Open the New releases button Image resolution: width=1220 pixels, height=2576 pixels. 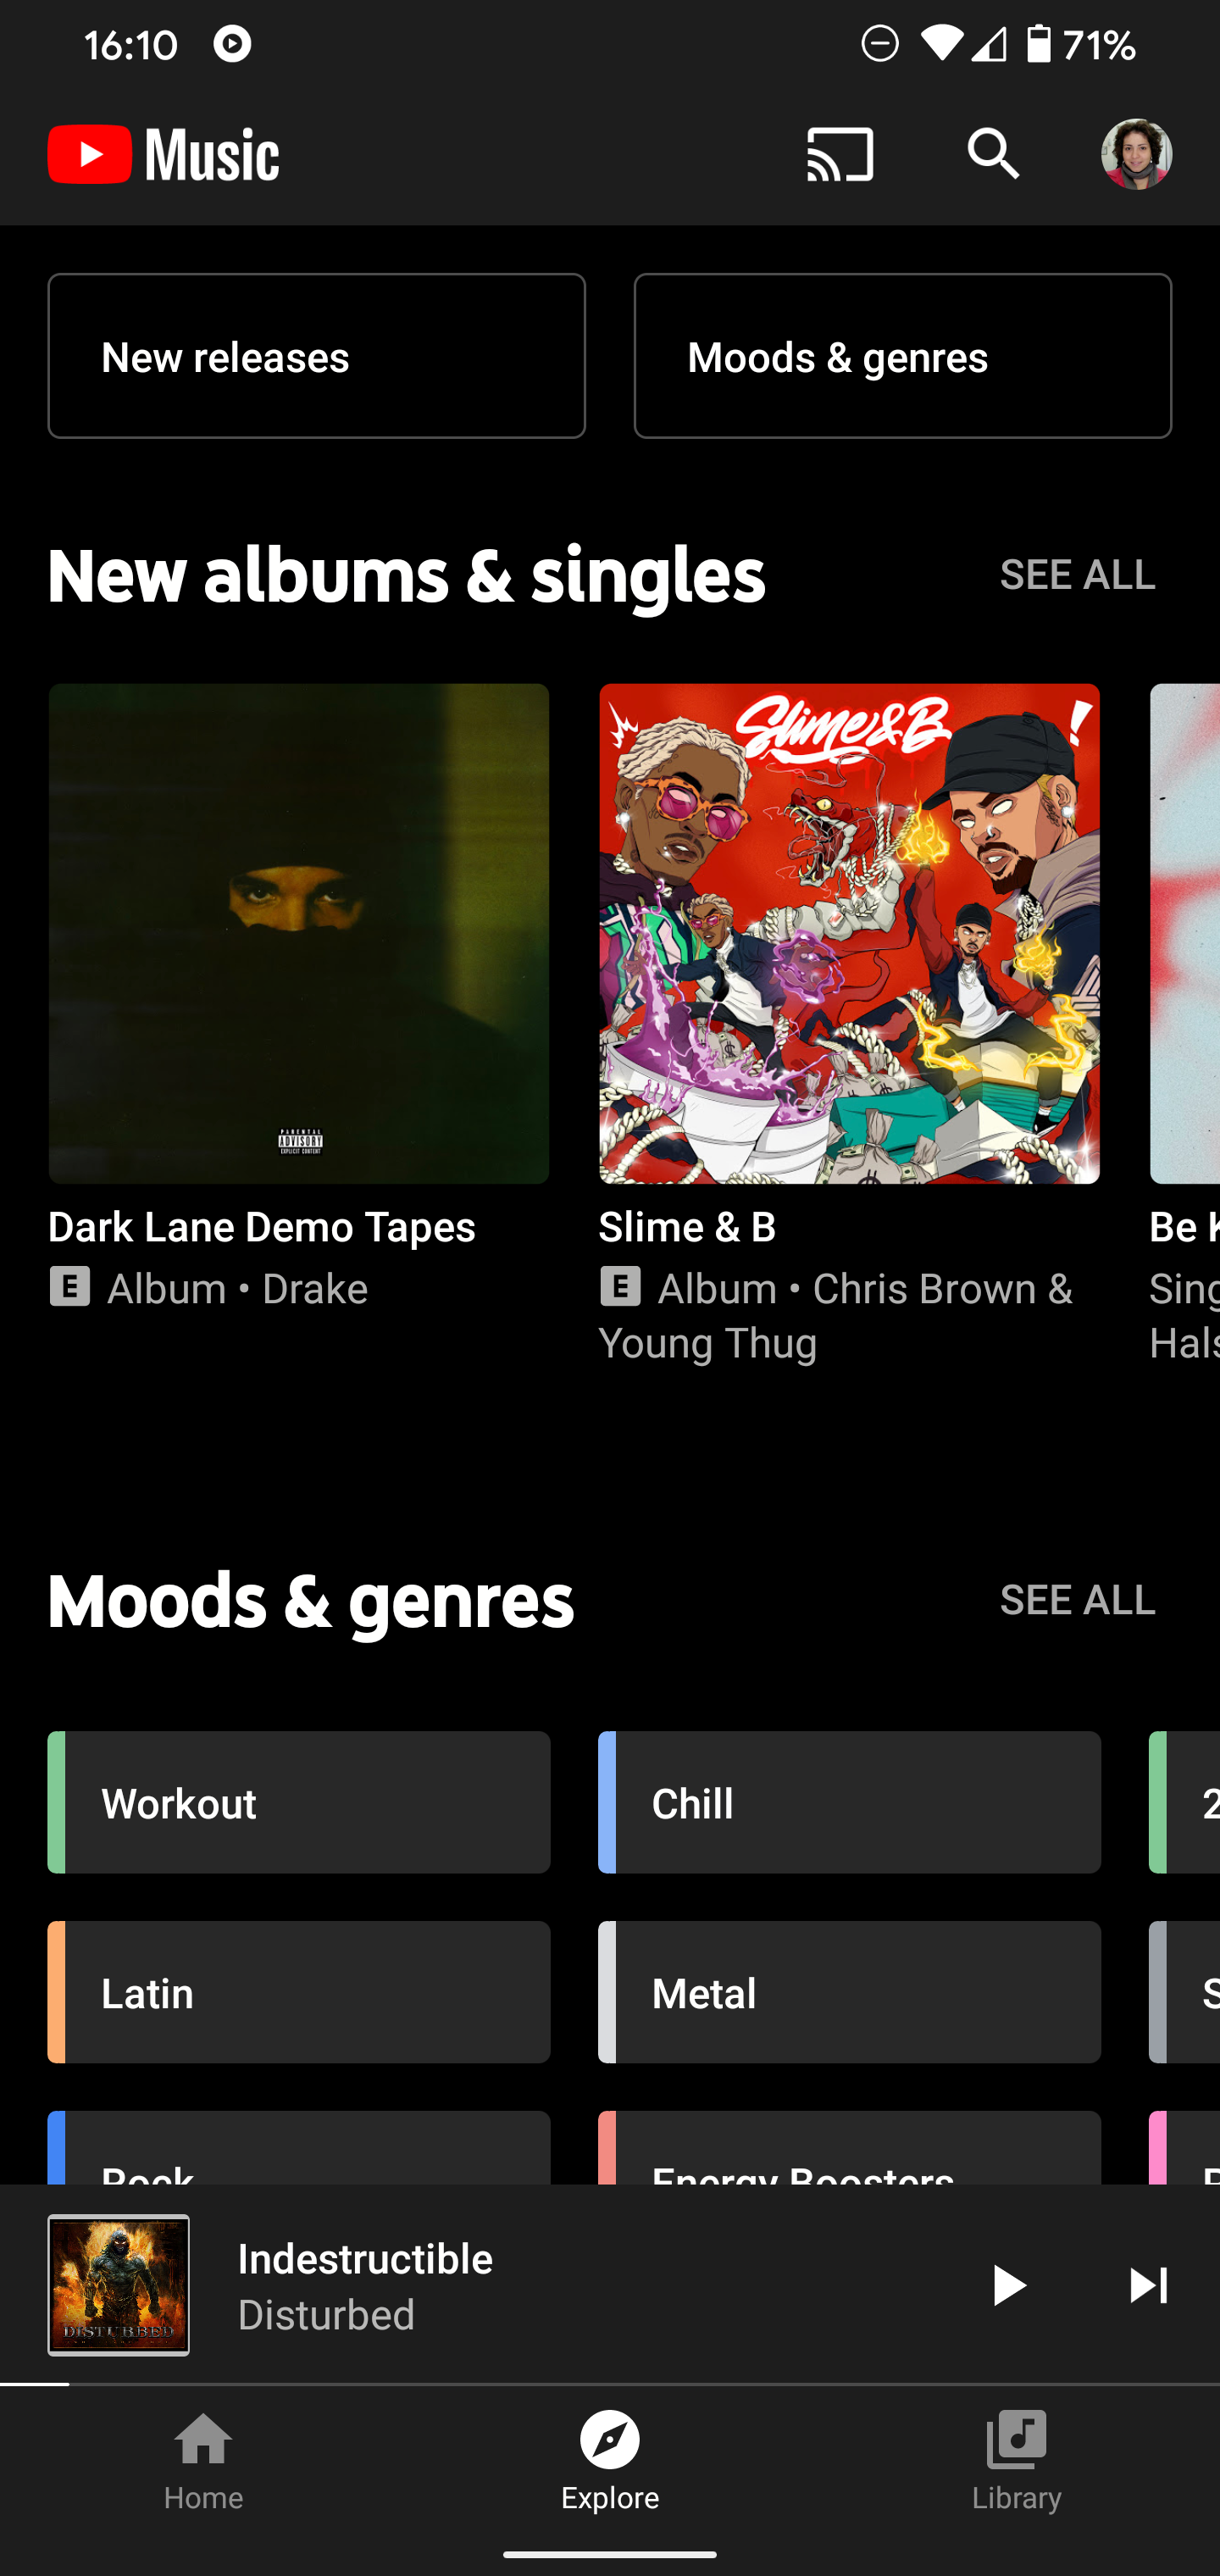pos(316,356)
